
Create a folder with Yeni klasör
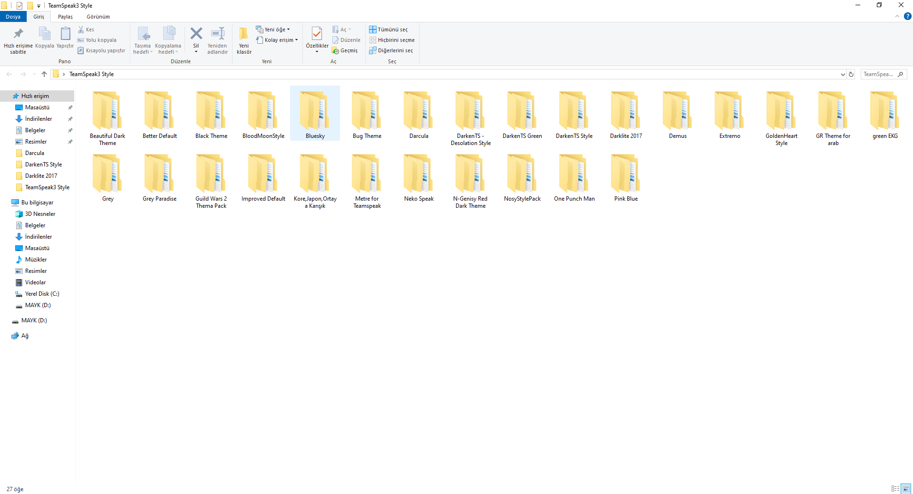click(x=244, y=40)
